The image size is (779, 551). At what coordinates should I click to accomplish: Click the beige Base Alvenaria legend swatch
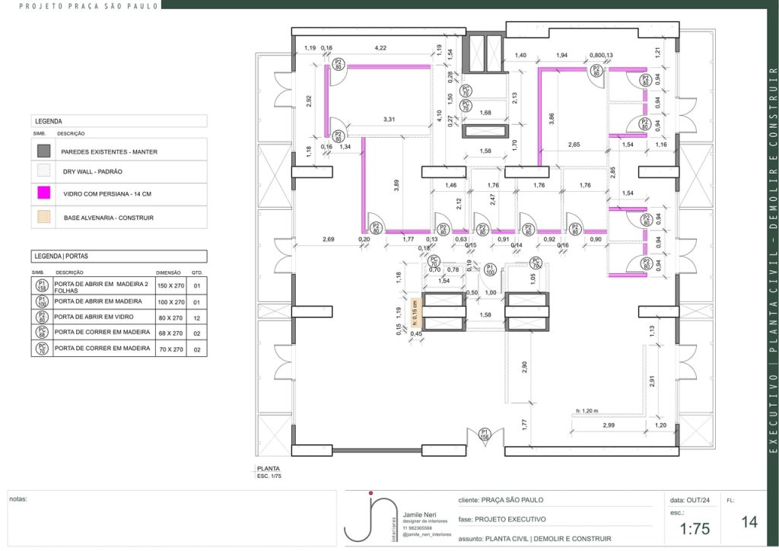coord(44,217)
